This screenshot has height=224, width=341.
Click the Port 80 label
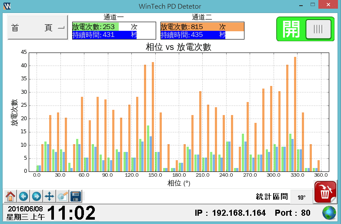293,213
